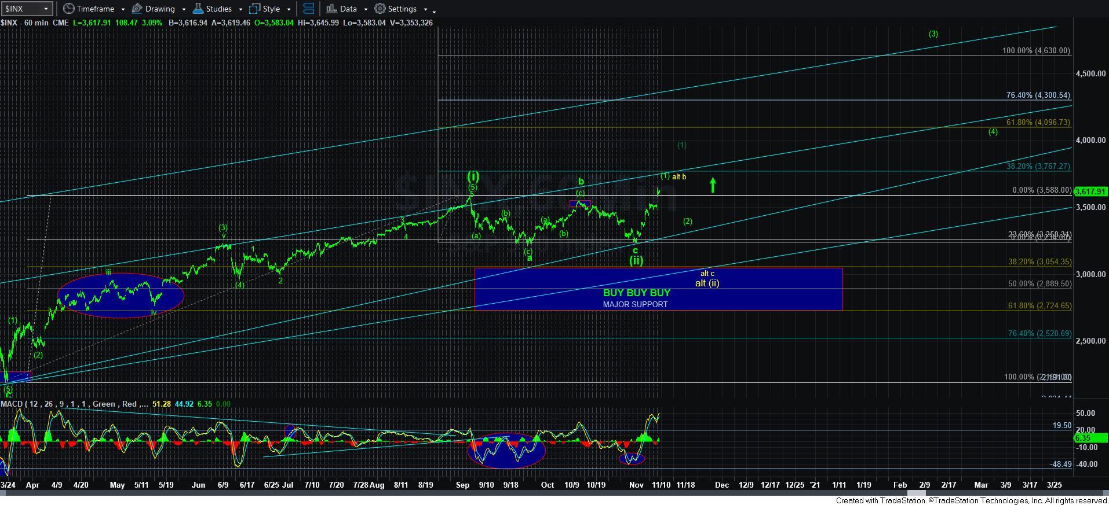Click the horizontal scrollbar under the time axis
This screenshot has width=1109, height=505.
[x=554, y=493]
